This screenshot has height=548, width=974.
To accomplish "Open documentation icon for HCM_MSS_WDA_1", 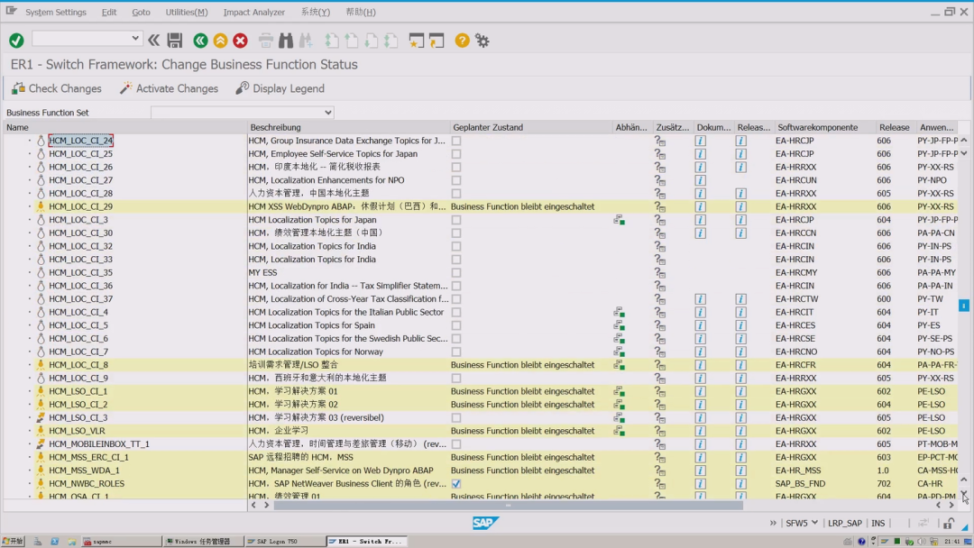I will (x=700, y=470).
